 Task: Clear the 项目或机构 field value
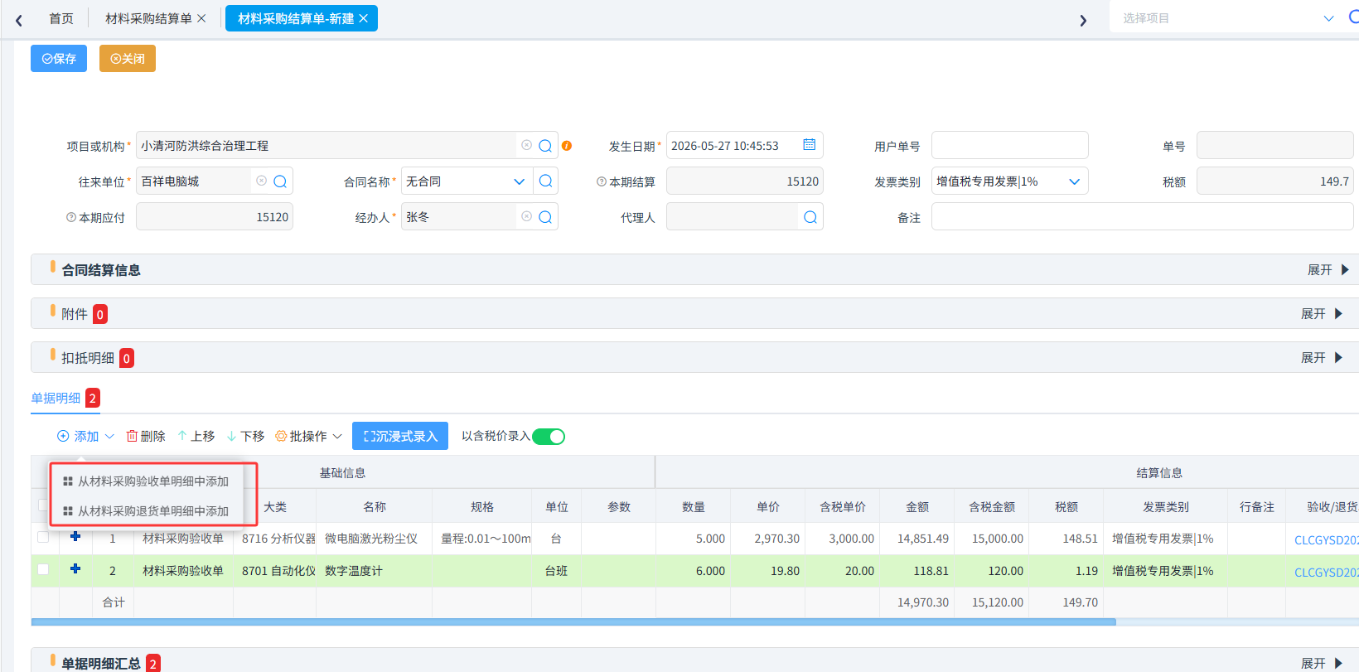coord(526,145)
